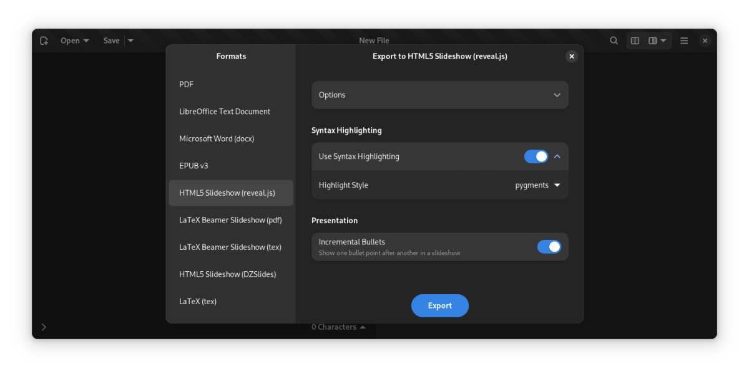
Task: Open the preview mode dropdown arrow
Action: pyautogui.click(x=658, y=41)
